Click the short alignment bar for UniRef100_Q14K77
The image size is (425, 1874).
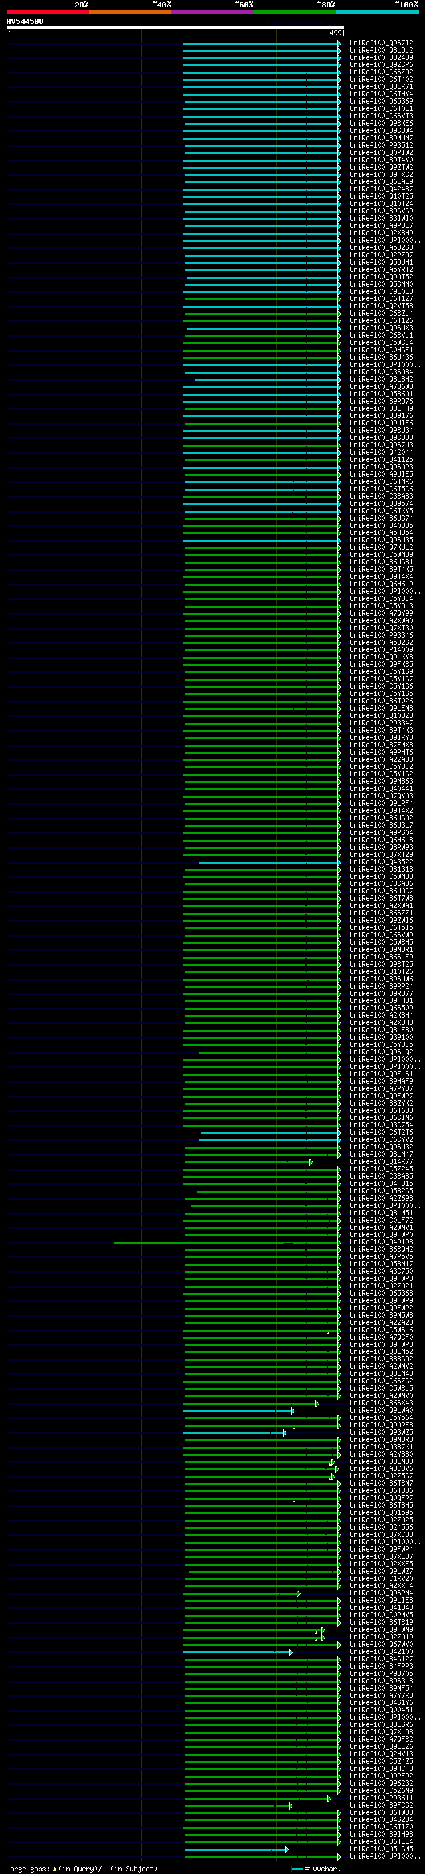[x=248, y=1162]
